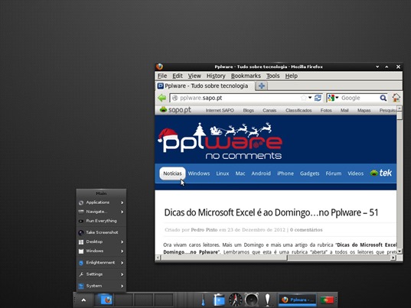
Task: Open the Windows category on Pplware site
Action: [199, 173]
